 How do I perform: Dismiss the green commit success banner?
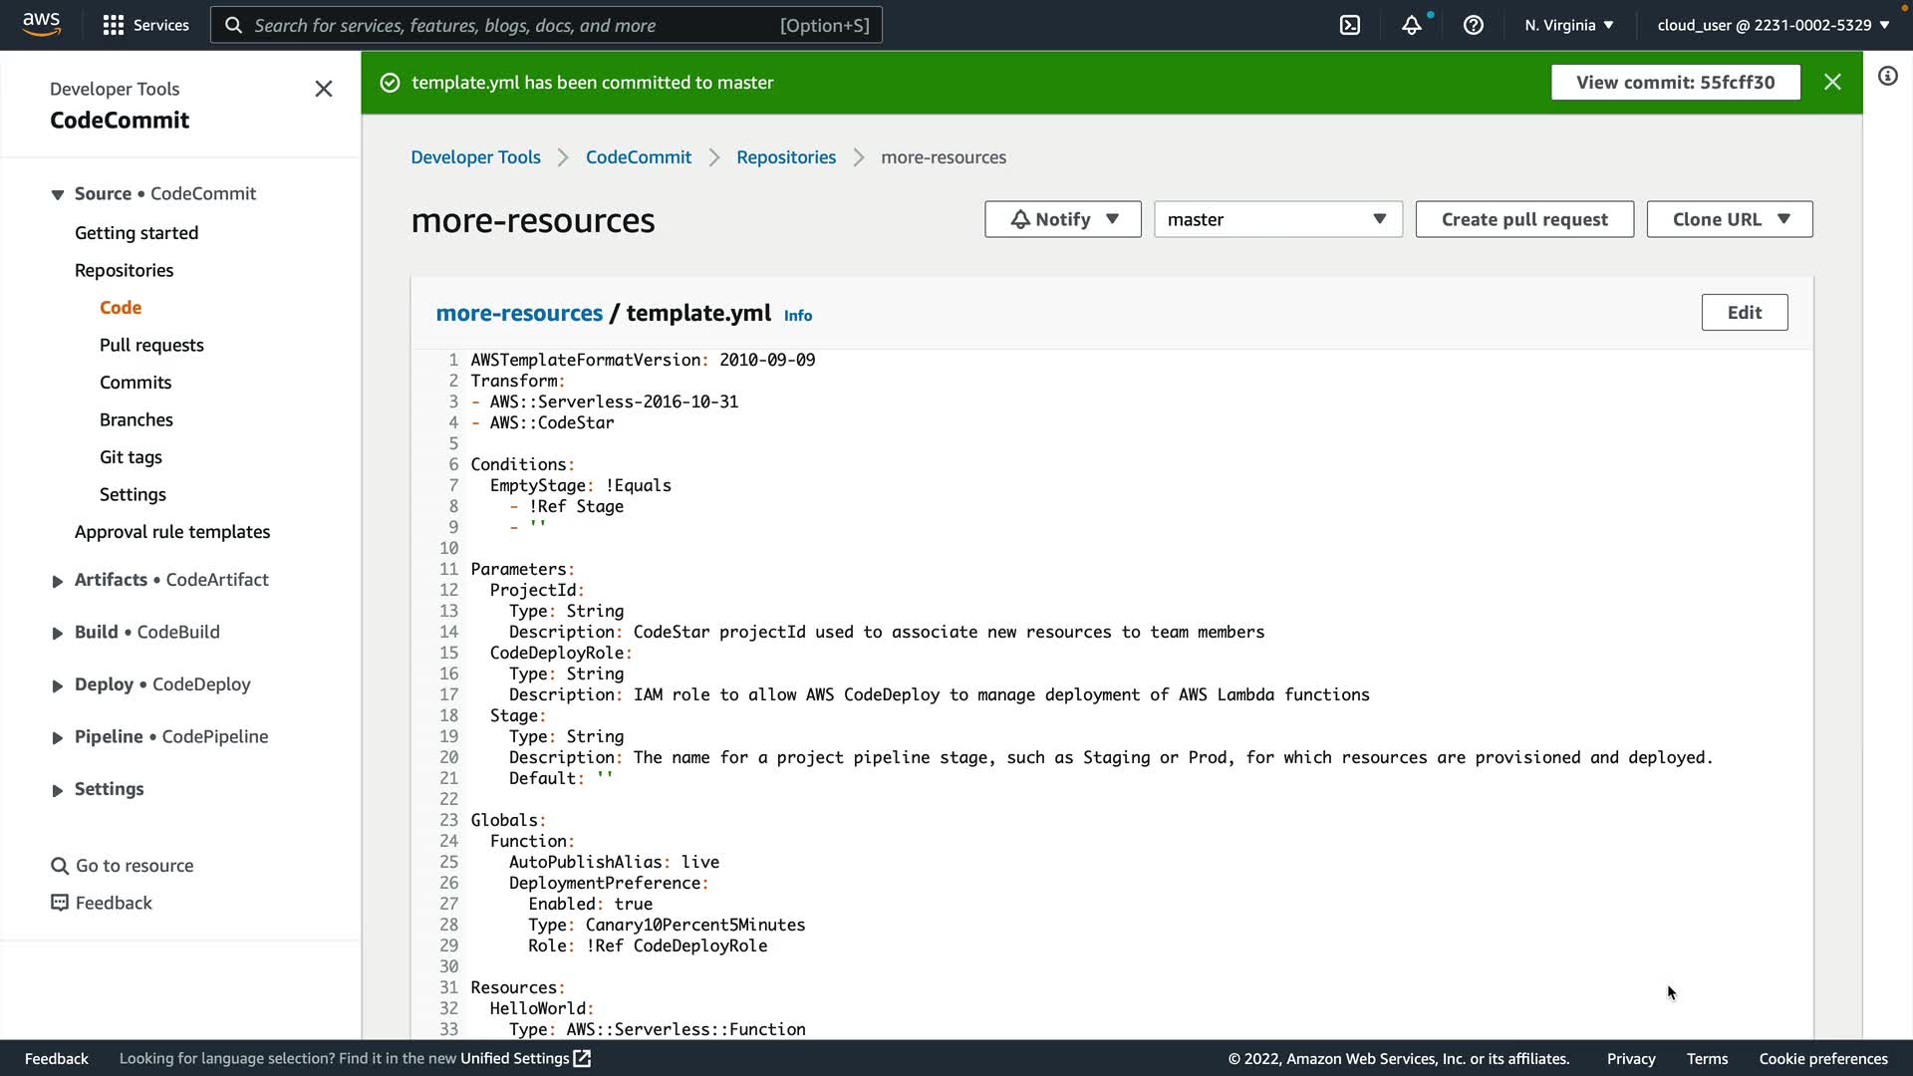[1832, 82]
